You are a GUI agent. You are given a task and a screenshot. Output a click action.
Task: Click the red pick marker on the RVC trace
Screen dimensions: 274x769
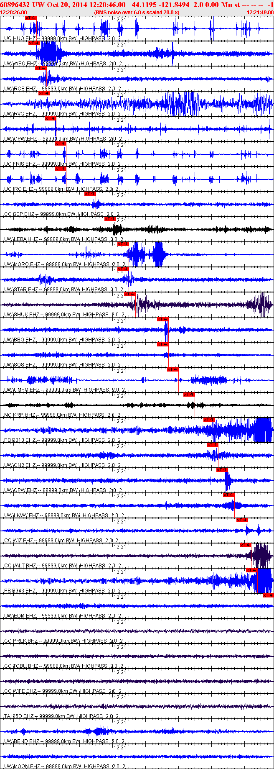(44, 93)
